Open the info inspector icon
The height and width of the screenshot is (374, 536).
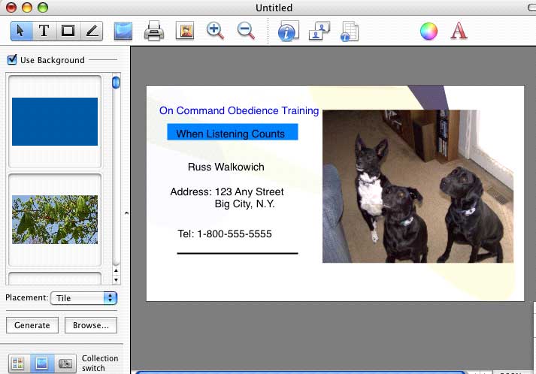(288, 31)
